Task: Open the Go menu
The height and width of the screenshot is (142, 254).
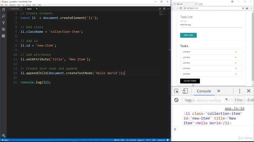Action: pos(23,5)
